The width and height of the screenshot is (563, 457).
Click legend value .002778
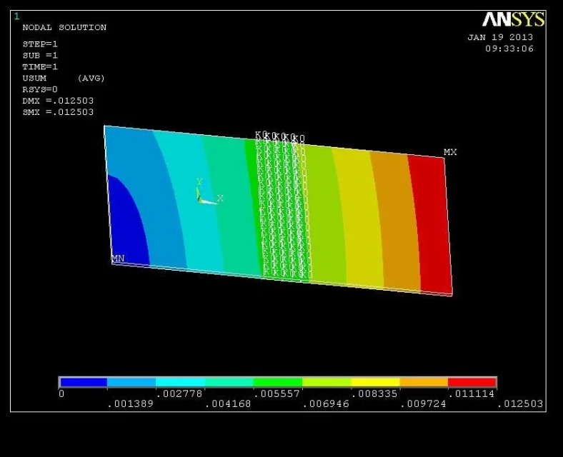tap(179, 394)
